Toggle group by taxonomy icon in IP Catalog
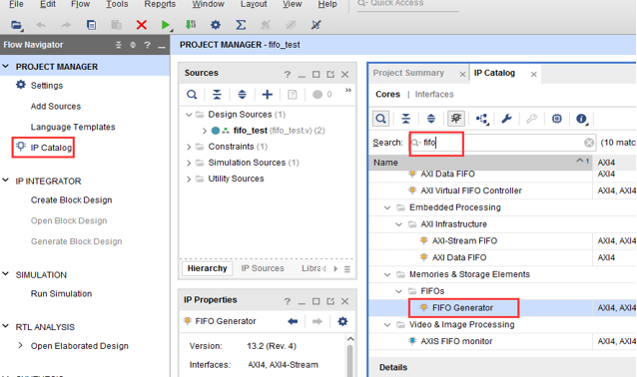 pos(456,119)
